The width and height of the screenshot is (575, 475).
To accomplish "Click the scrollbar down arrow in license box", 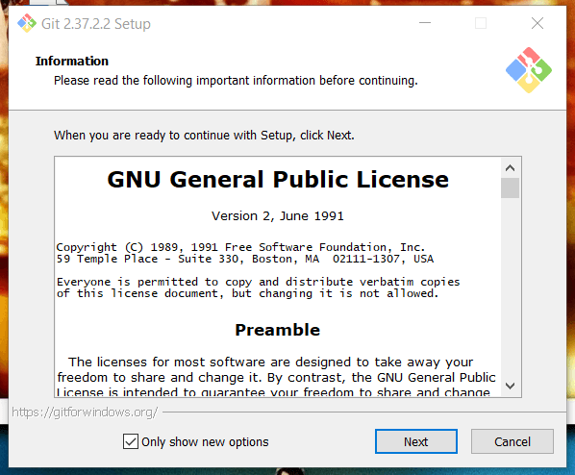I will point(510,386).
